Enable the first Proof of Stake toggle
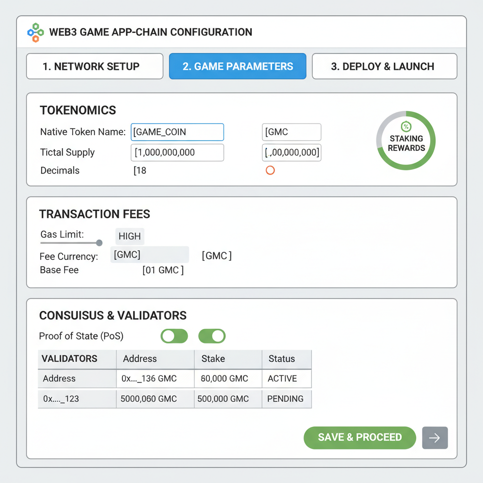Image resolution: width=483 pixels, height=483 pixels. tap(174, 336)
